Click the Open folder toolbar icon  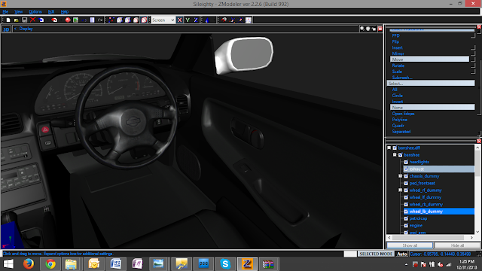tap(17, 20)
